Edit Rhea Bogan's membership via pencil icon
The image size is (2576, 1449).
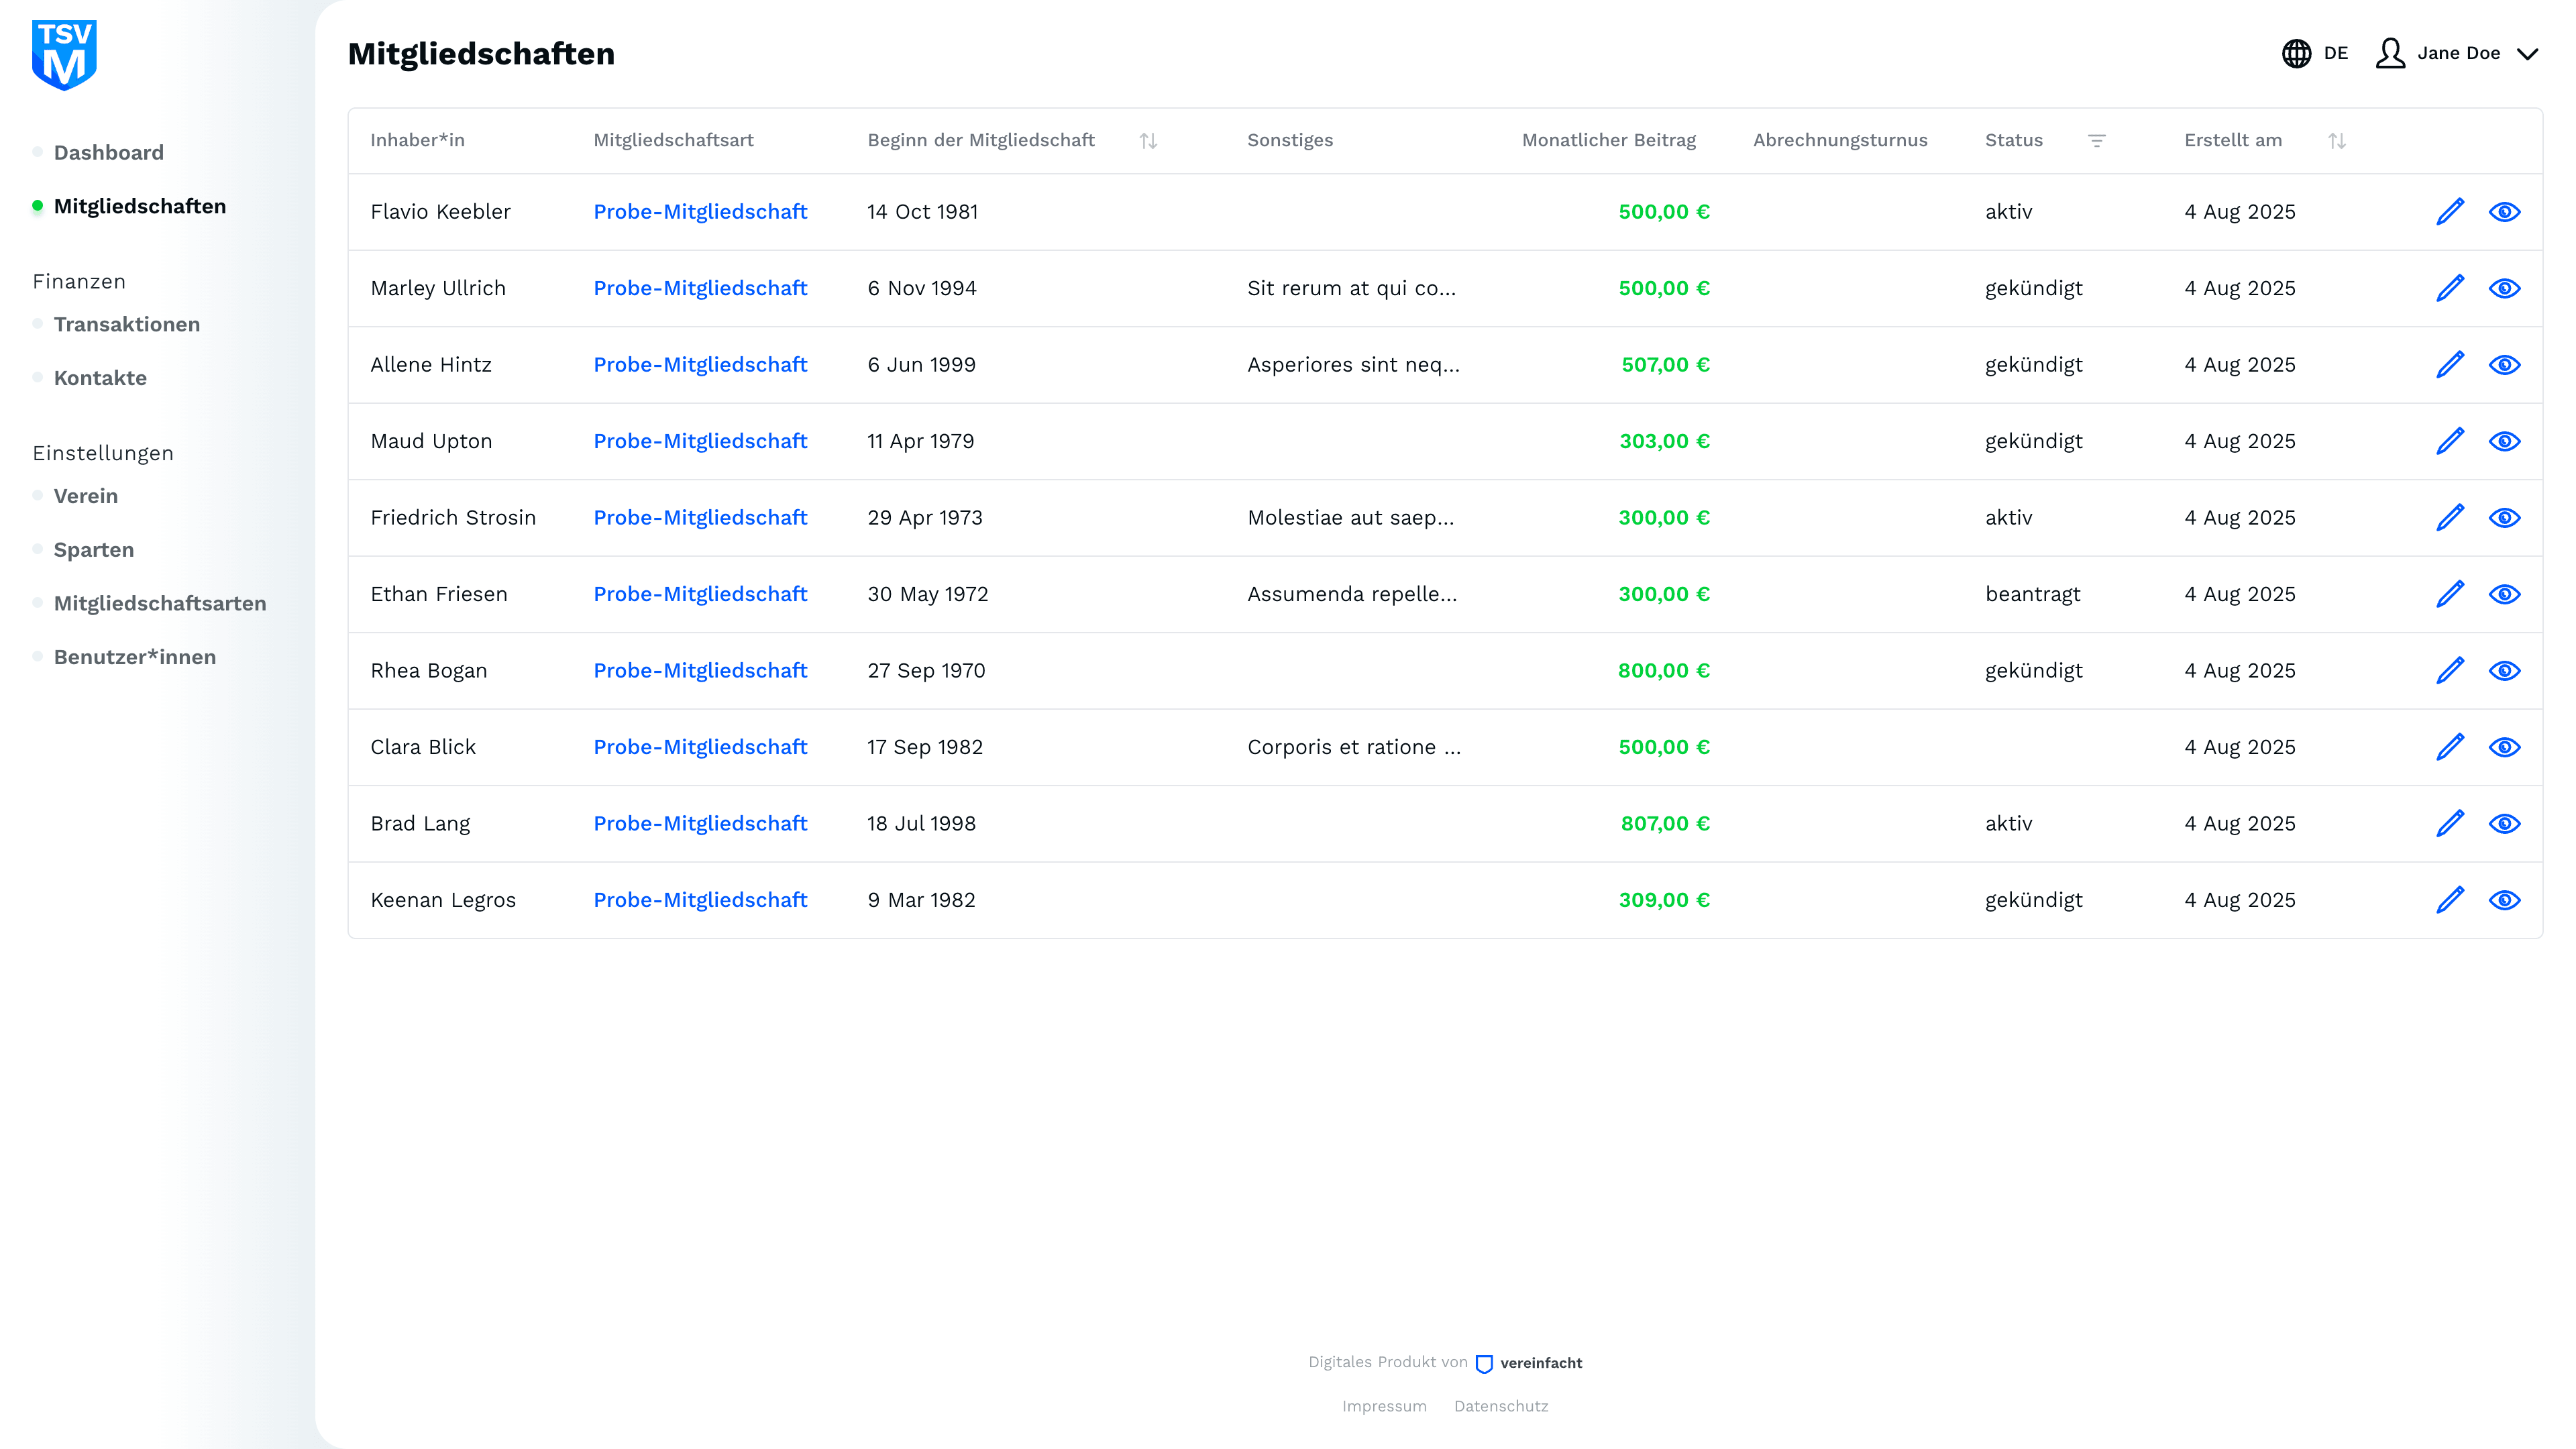click(x=2450, y=671)
